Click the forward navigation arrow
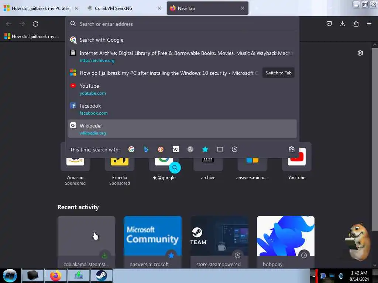Screen dimensions: 378x283 click(x=22, y=24)
